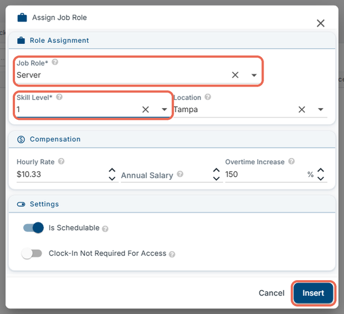Viewport: 344px width, 314px height.
Task: Open help tooltip for Annual Salary
Action: pyautogui.click(x=180, y=174)
